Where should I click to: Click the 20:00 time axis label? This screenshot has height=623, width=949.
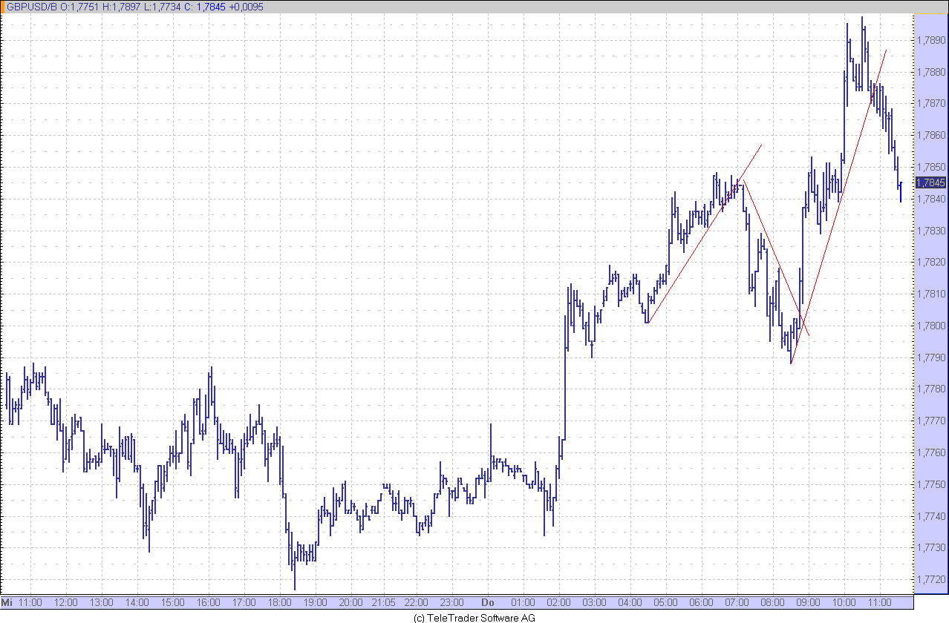click(351, 601)
